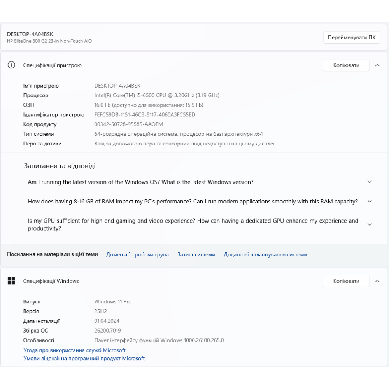Collapse the Специфікації Windows section
This screenshot has width=389, height=389.
click(x=377, y=281)
